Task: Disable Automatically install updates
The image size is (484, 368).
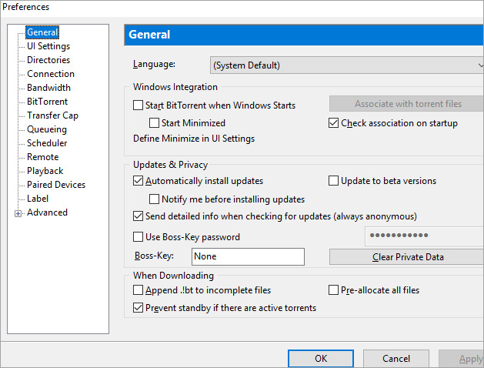Action: coord(139,182)
